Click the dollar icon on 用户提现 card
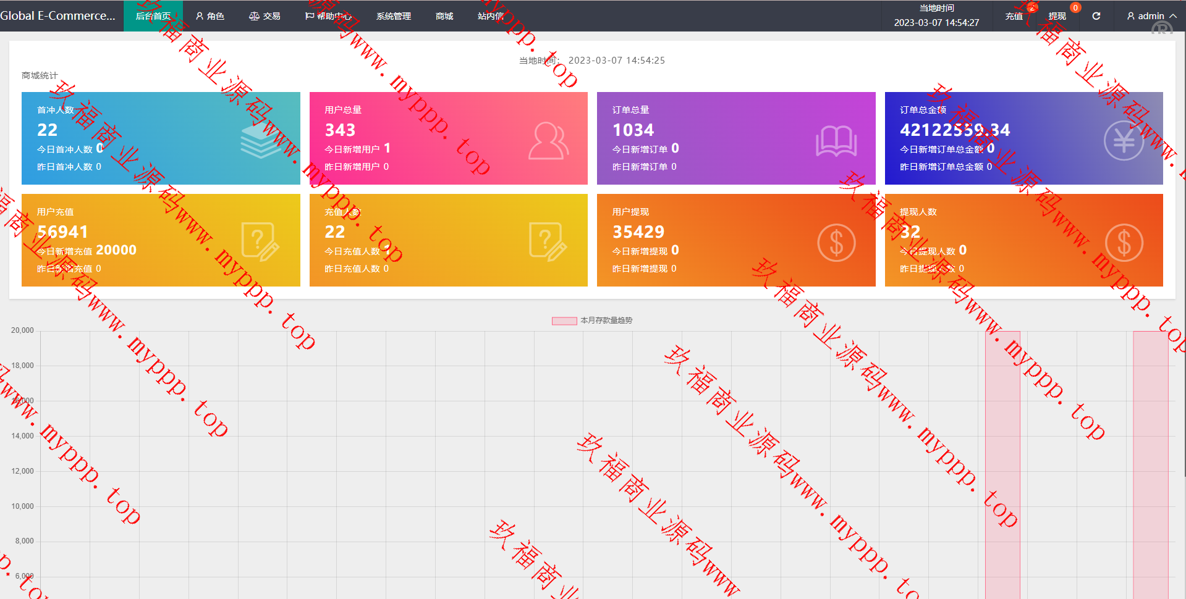 pos(836,243)
